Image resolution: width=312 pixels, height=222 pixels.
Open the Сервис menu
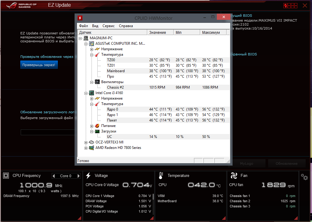(x=109, y=26)
